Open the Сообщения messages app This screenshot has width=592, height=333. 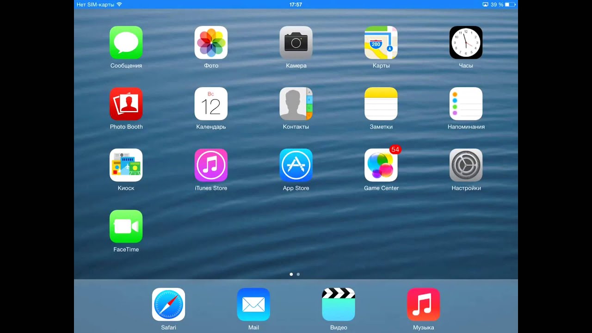[126, 43]
